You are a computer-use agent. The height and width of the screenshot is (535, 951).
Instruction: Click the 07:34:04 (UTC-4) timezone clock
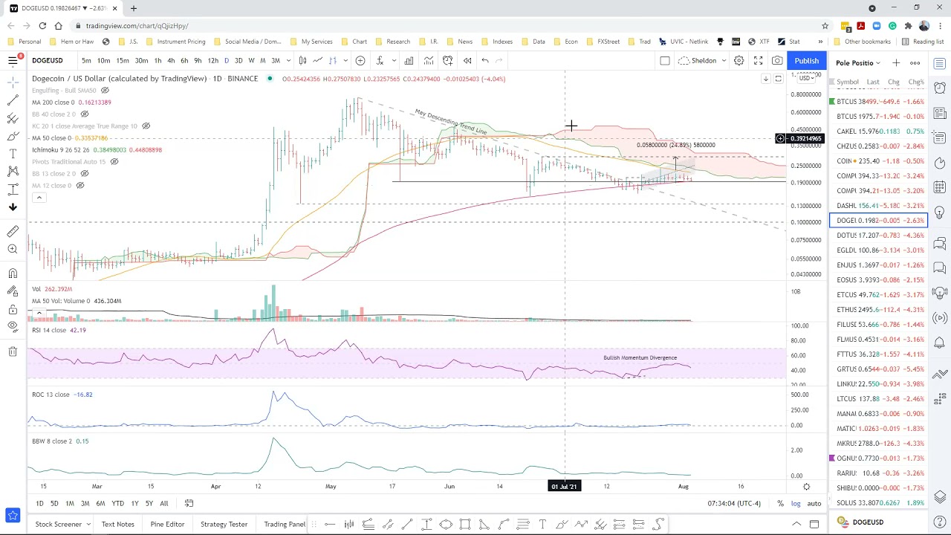pyautogui.click(x=734, y=504)
